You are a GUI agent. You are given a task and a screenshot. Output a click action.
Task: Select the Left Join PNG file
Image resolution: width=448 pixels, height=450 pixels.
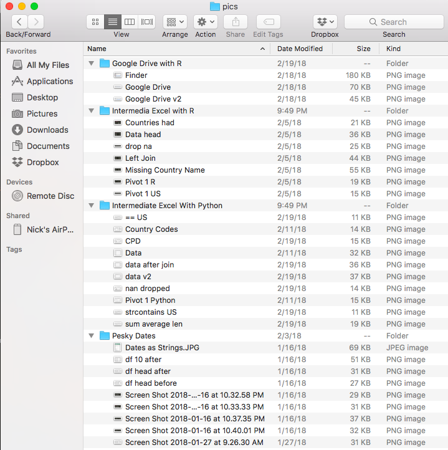point(140,158)
